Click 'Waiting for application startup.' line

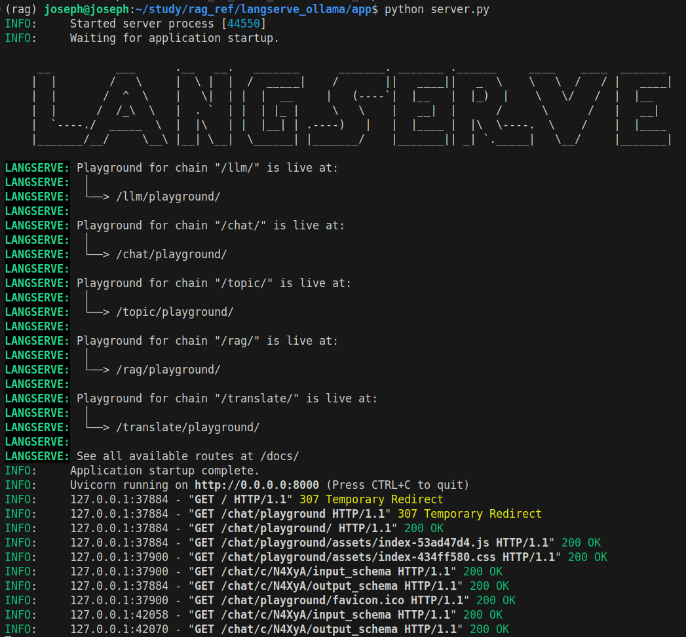174,38
